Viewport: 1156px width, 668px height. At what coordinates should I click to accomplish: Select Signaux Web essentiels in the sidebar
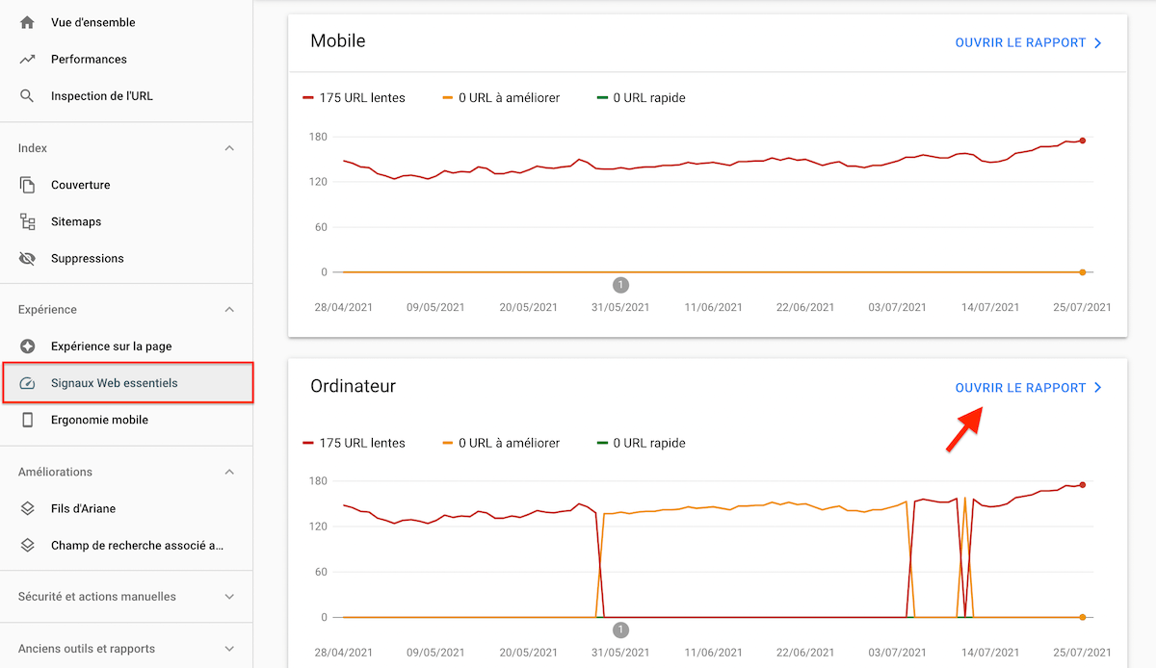(116, 382)
